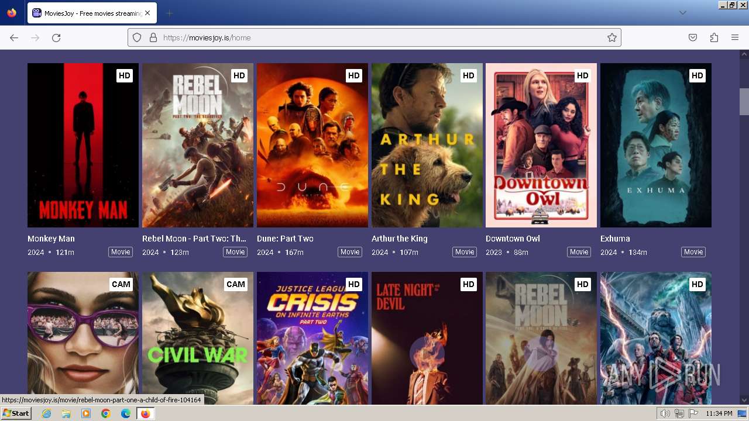Bookmark this page with star icon

click(x=612, y=37)
